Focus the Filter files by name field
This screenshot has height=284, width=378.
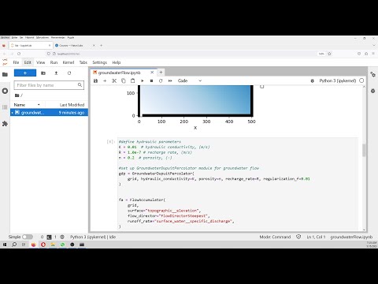(x=49, y=85)
